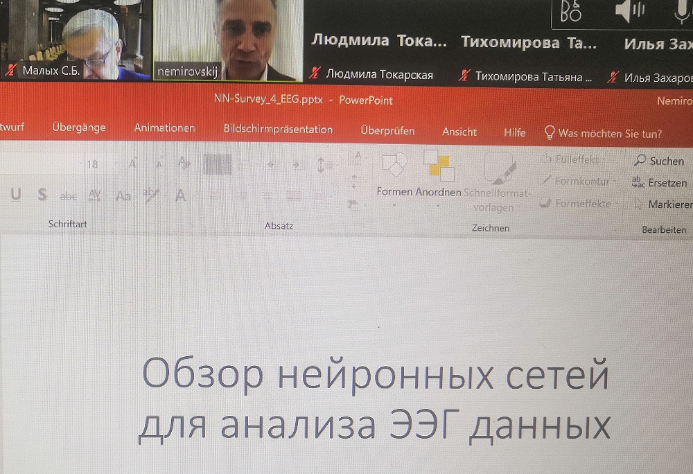Switch to the Animationen tab

(164, 129)
